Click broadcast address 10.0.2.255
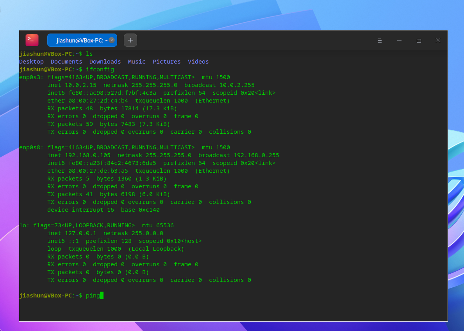This screenshot has width=464, height=331. pos(237,85)
